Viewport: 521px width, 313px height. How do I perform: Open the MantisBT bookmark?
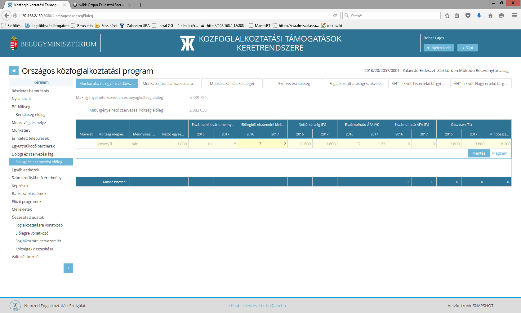(260, 26)
